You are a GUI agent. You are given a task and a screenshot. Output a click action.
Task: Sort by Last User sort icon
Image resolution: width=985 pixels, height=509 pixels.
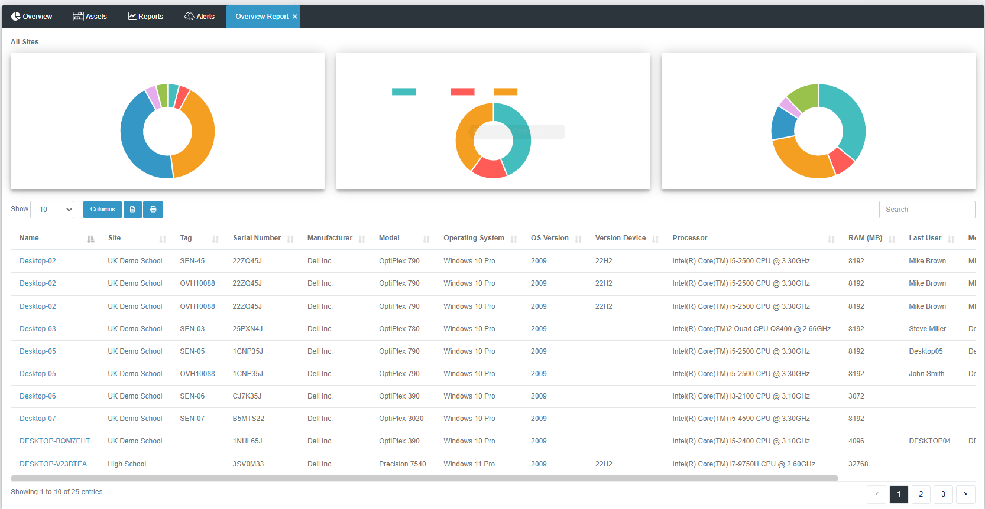tap(951, 239)
